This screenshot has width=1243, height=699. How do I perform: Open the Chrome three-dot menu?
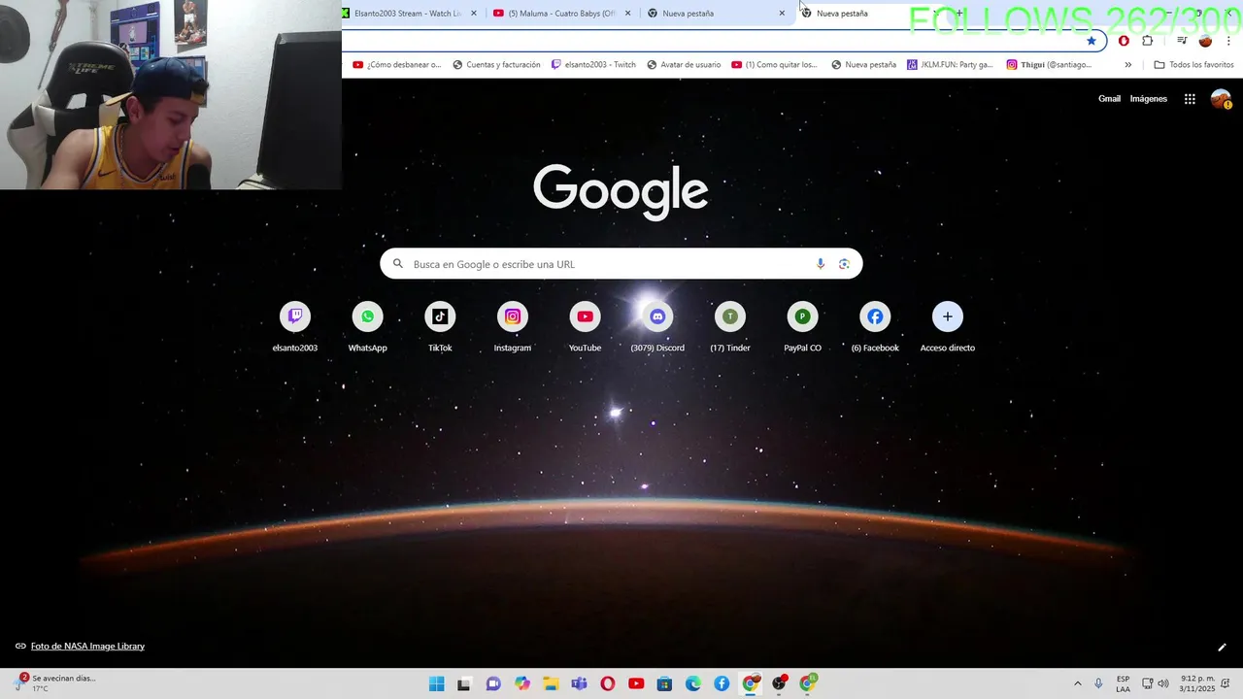point(1228,41)
